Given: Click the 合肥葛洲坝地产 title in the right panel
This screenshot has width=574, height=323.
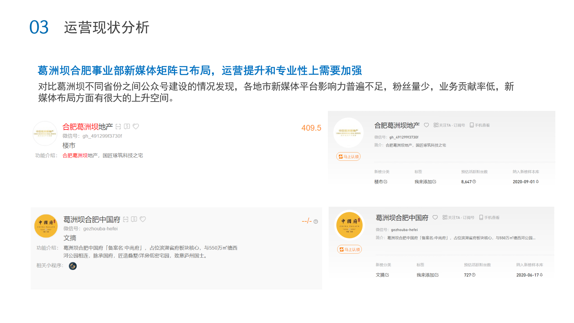Looking at the screenshot, I should coord(397,125).
